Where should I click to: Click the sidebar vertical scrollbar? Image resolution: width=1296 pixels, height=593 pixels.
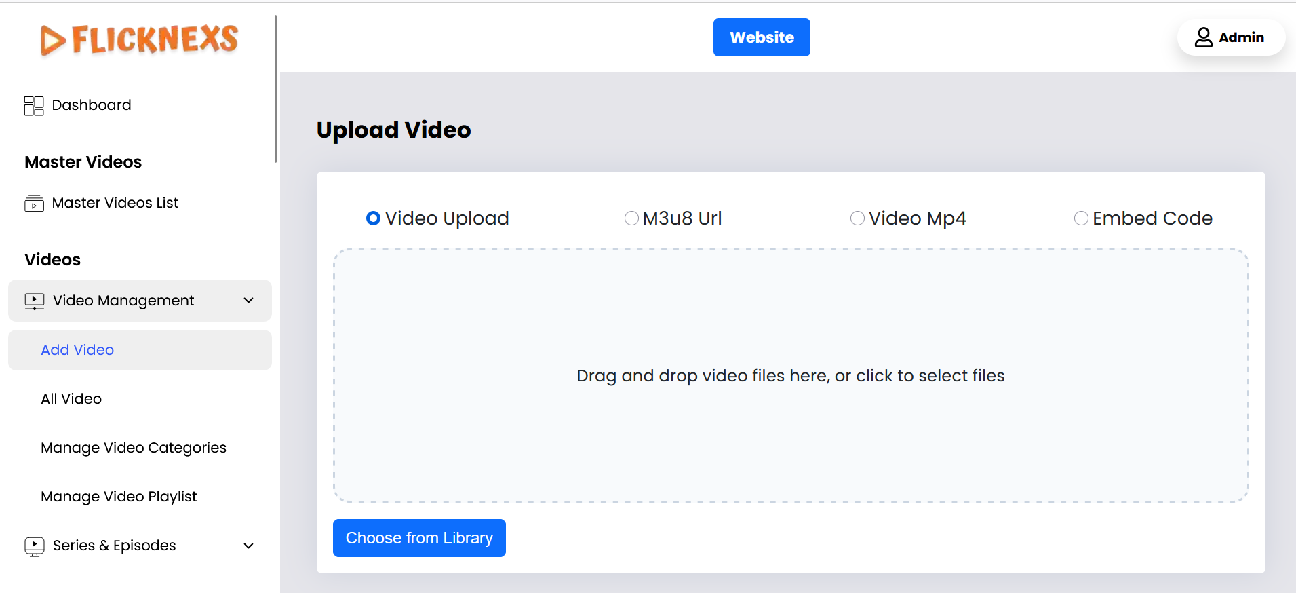(x=275, y=88)
